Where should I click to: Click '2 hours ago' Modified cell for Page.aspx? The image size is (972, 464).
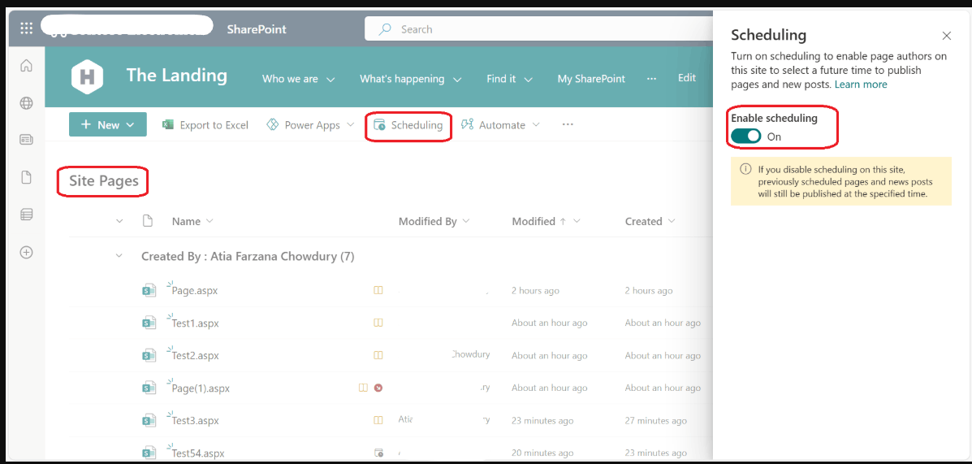coord(535,290)
